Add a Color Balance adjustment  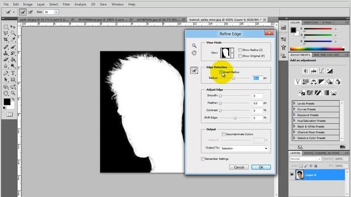point(314,82)
